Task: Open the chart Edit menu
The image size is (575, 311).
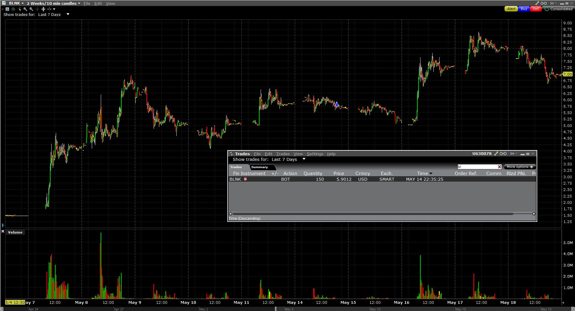Action: 98,3
